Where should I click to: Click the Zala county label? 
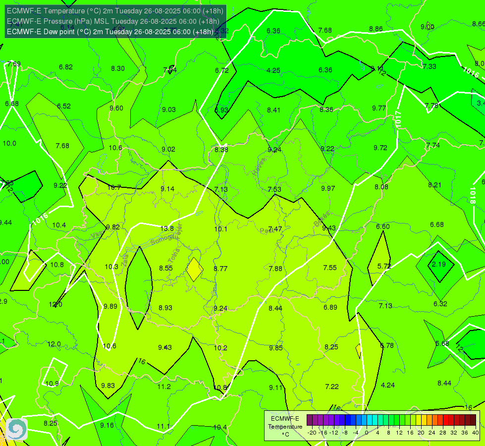coord(125,260)
